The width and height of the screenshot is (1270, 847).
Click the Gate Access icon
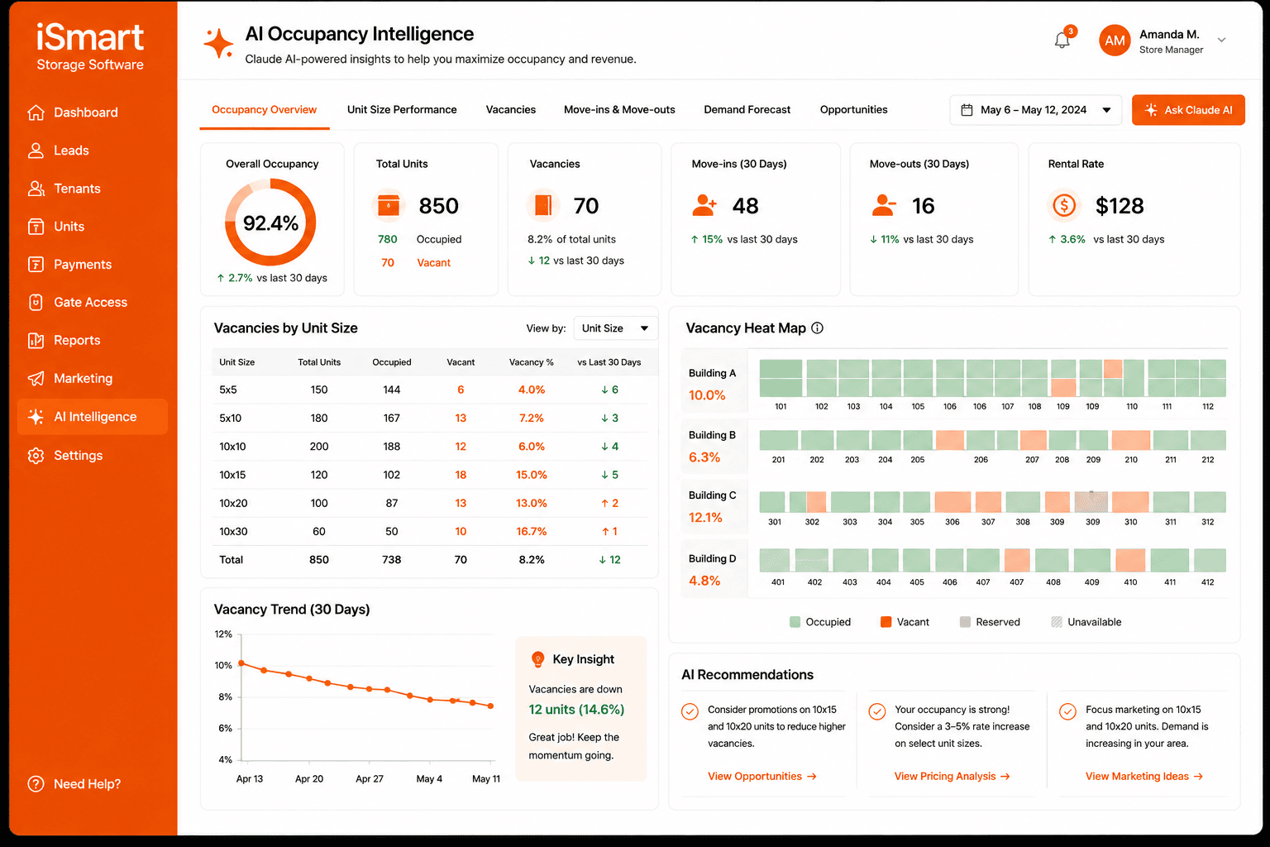(36, 303)
